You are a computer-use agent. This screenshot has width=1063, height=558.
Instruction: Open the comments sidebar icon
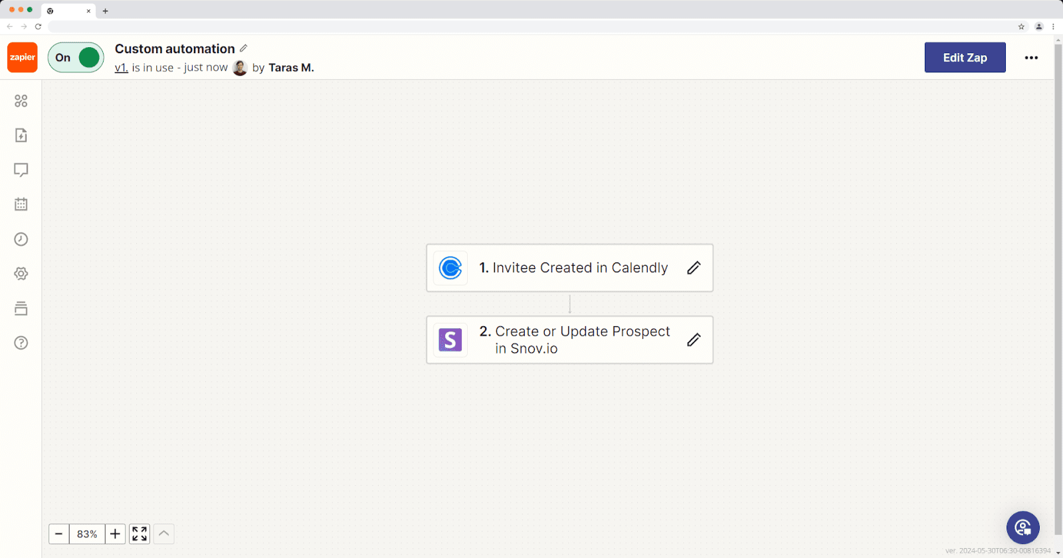(21, 170)
